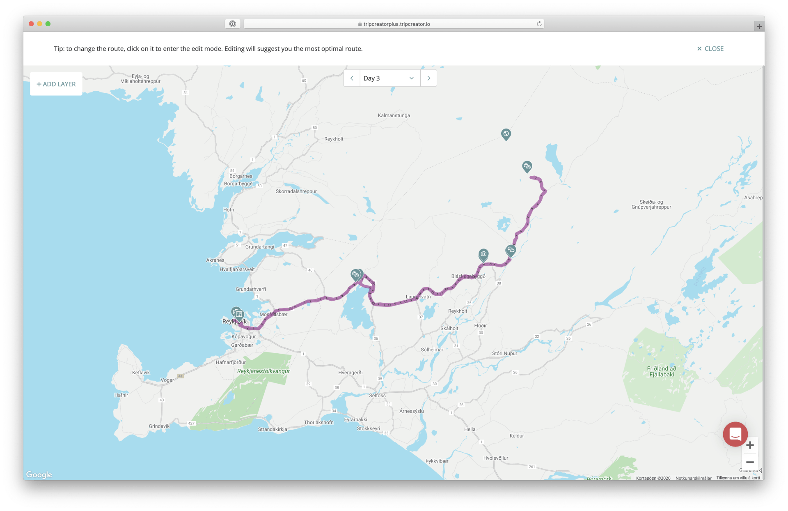Zoom in the map with plus

tap(750, 445)
